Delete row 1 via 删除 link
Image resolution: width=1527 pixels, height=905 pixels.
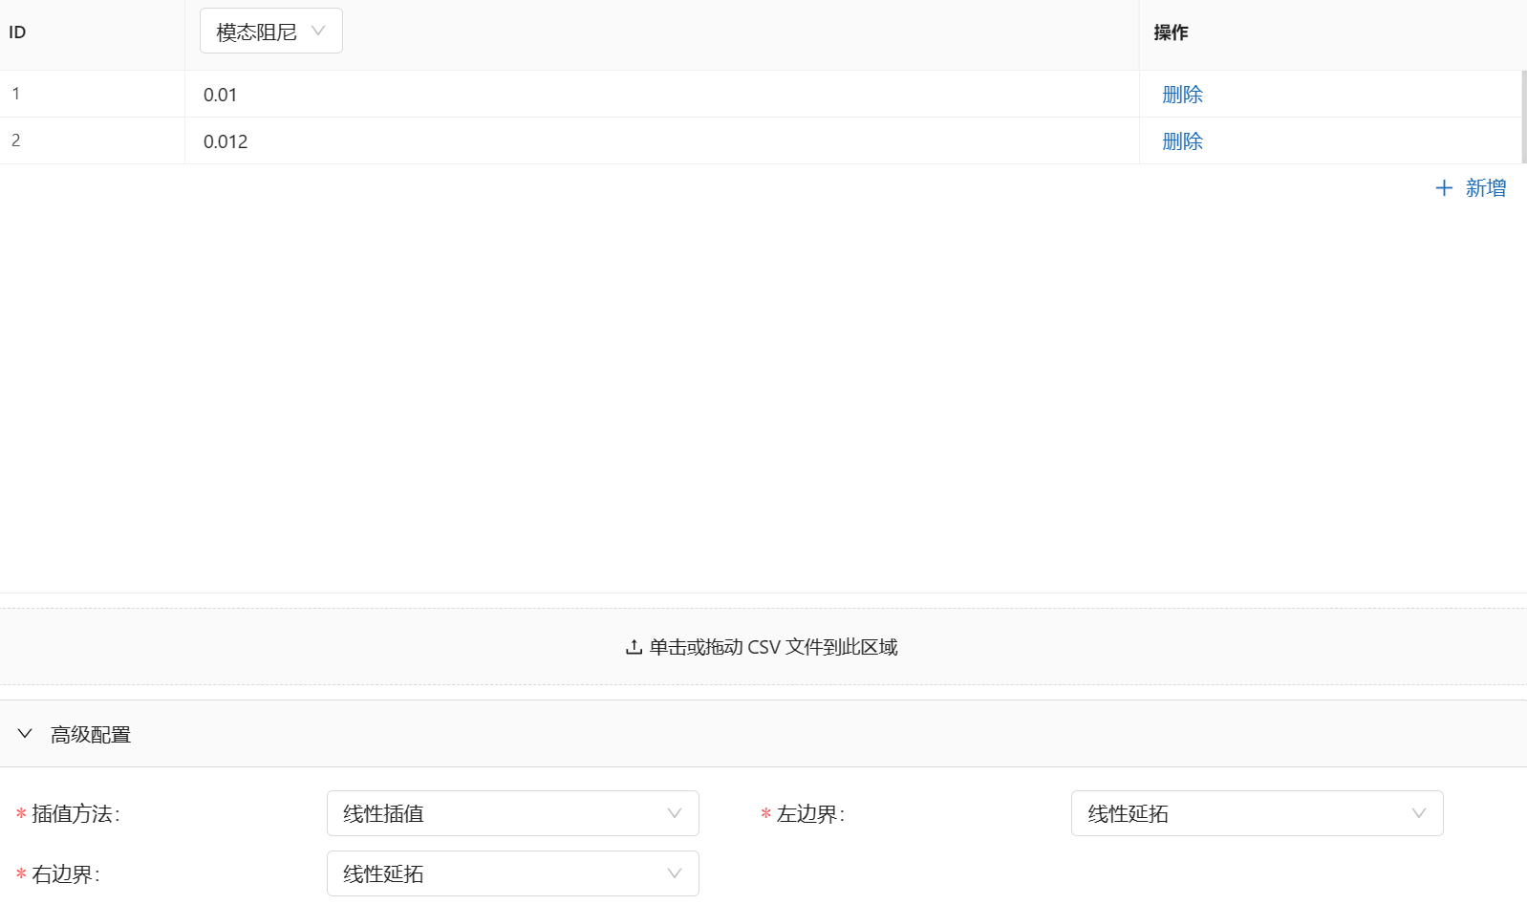pos(1182,95)
